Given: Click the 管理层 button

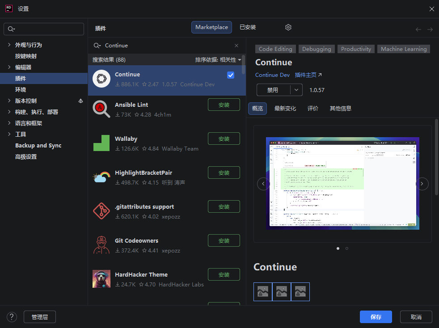Looking at the screenshot, I should pos(40,317).
